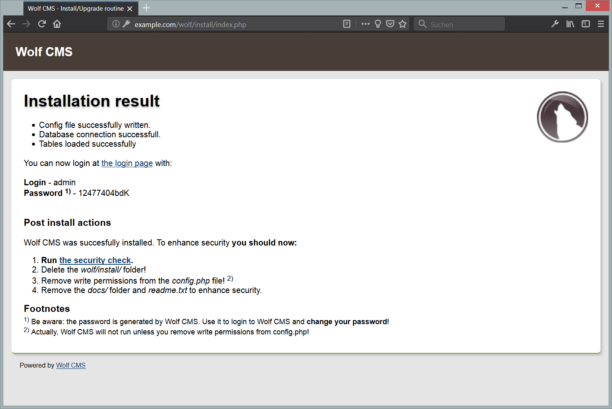This screenshot has width=612, height=409.
Task: Click 'Delete the wolf/install/ folder!' item
Action: [x=93, y=270]
